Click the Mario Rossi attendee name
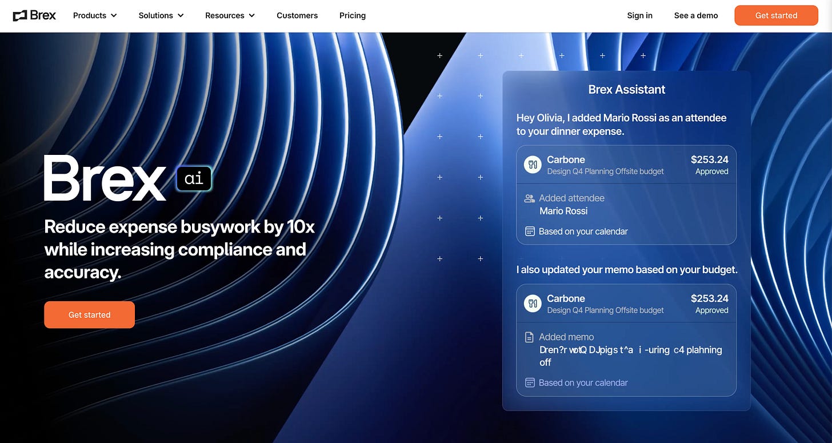Screen dimensions: 832x443 (x=563, y=211)
